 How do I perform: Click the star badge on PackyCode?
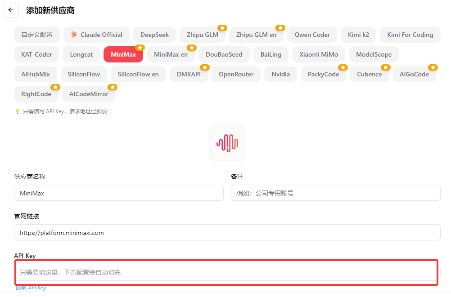(343, 67)
